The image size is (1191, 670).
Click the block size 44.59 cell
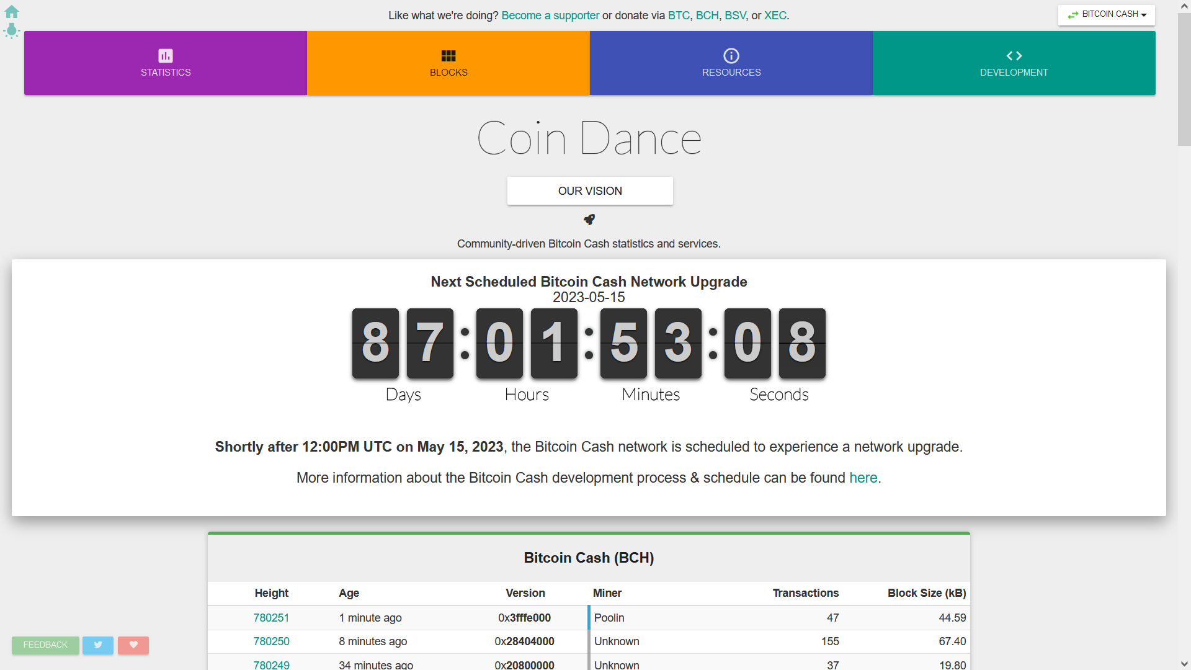[x=952, y=618]
